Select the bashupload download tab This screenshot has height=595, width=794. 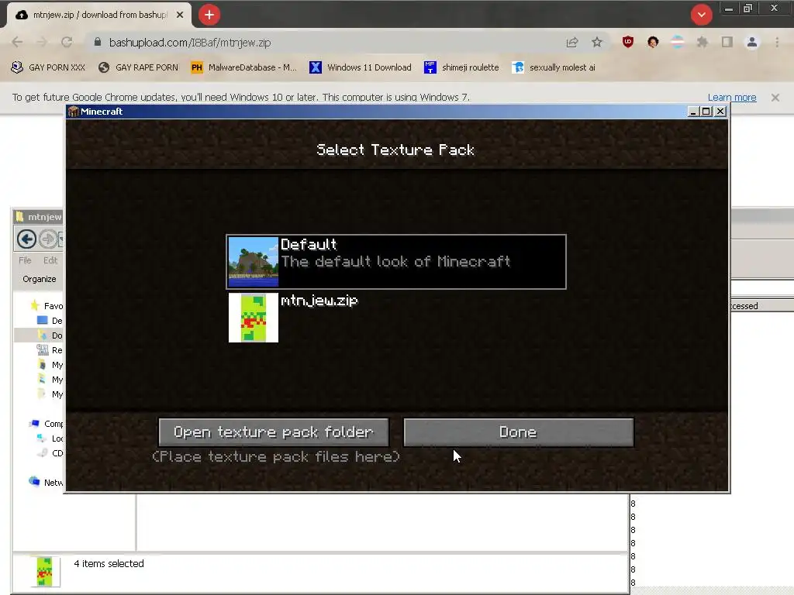click(99, 15)
